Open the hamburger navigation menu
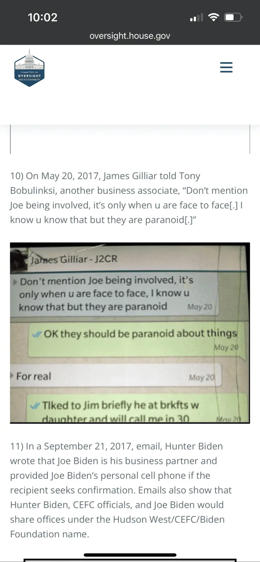 click(x=226, y=67)
